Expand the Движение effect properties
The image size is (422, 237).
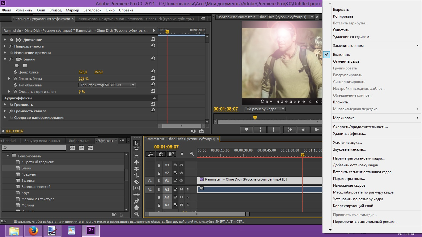point(5,40)
